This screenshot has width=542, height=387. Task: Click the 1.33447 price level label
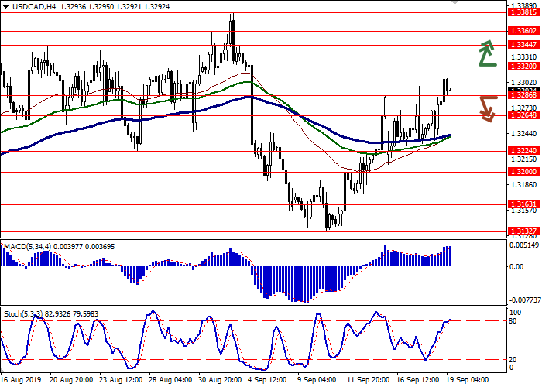520,45
